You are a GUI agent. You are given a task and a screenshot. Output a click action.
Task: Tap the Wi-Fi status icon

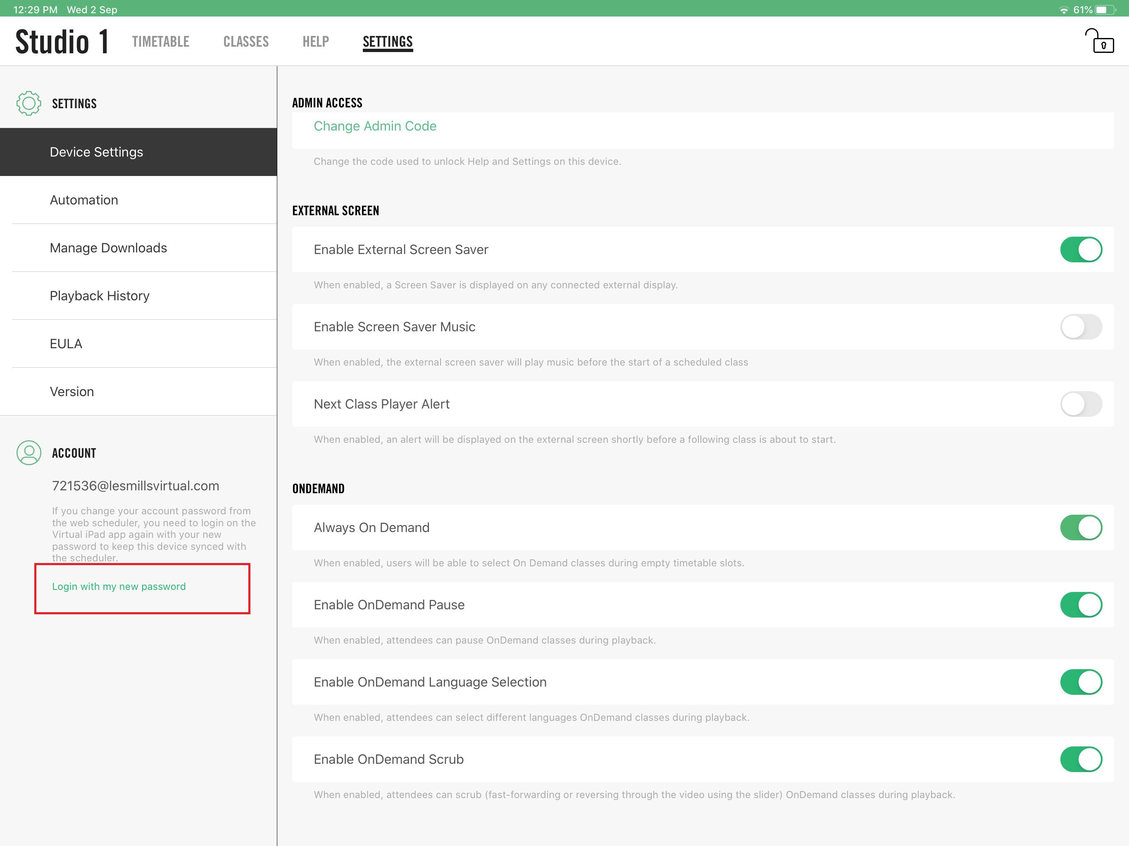[x=1064, y=10]
